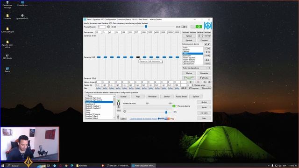
Task: Click the volume speaker icon by slider
Action: pyautogui.click(x=125, y=112)
